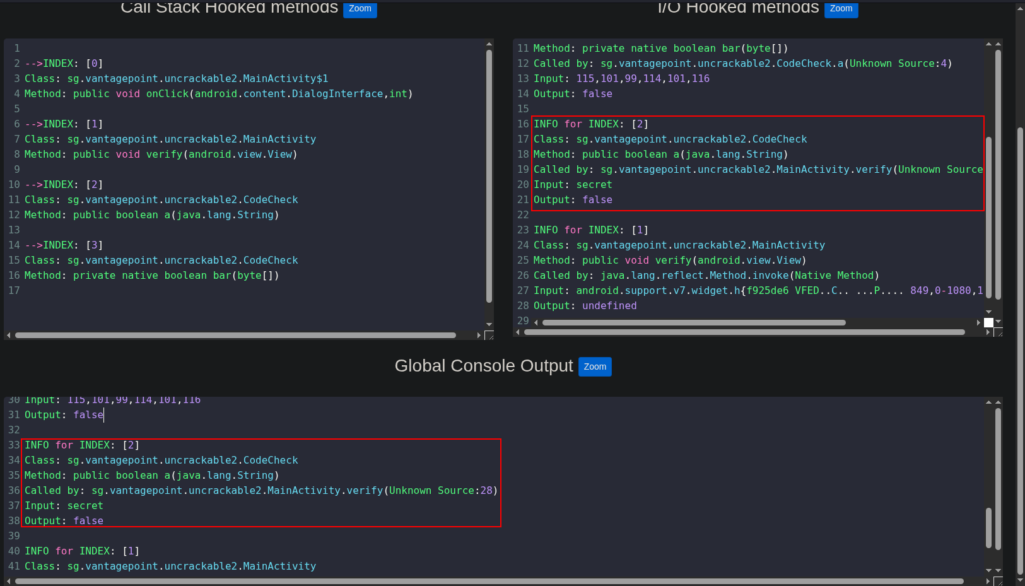This screenshot has width=1025, height=586.
Task: Click scroll-left arrow of Global Console horizontal scrollbar
Action: point(8,581)
